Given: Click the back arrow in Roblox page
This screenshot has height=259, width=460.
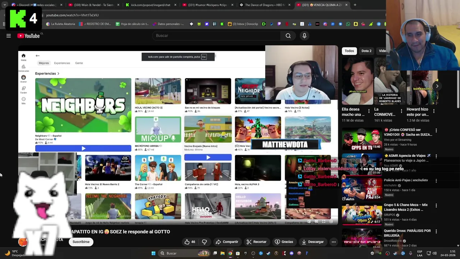Looking at the screenshot, I should click(x=37, y=56).
